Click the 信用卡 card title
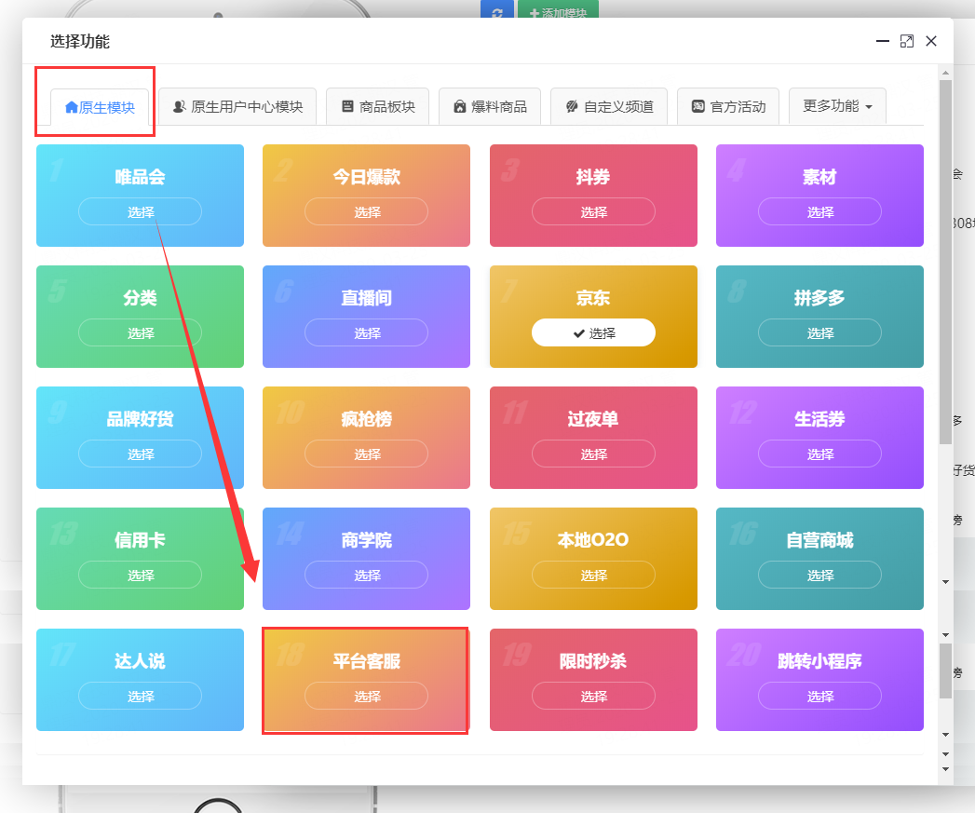 (x=140, y=540)
